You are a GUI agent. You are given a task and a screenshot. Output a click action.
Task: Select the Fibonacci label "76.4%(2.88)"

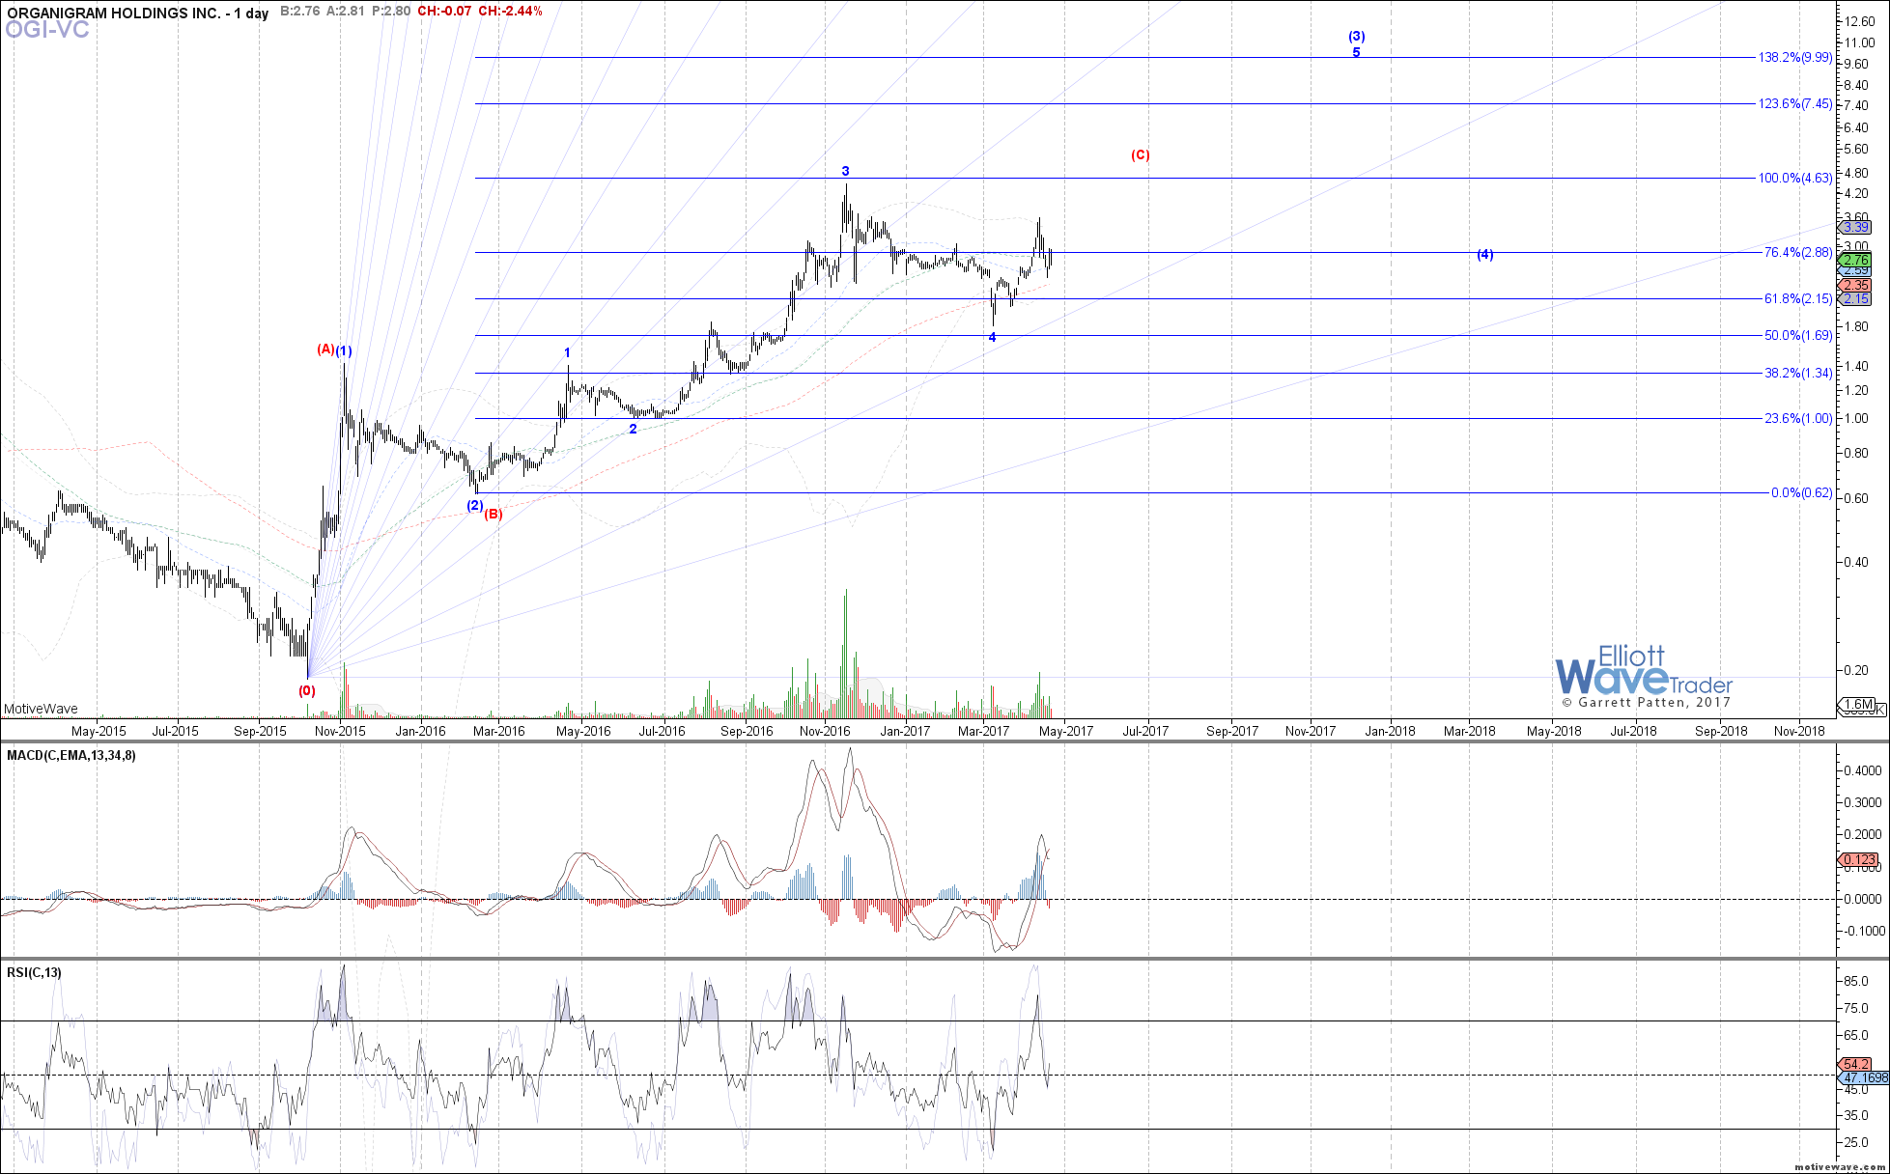pos(1797,253)
